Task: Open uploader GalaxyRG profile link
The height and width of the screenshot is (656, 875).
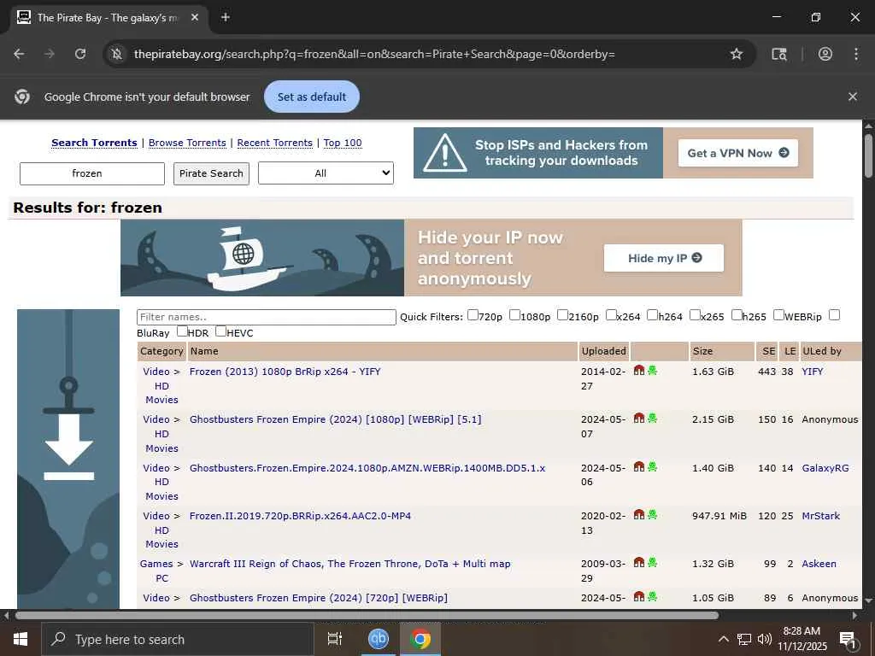Action: point(825,468)
